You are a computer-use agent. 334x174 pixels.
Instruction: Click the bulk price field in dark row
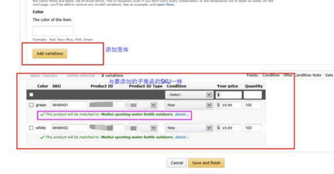(x=231, y=95)
